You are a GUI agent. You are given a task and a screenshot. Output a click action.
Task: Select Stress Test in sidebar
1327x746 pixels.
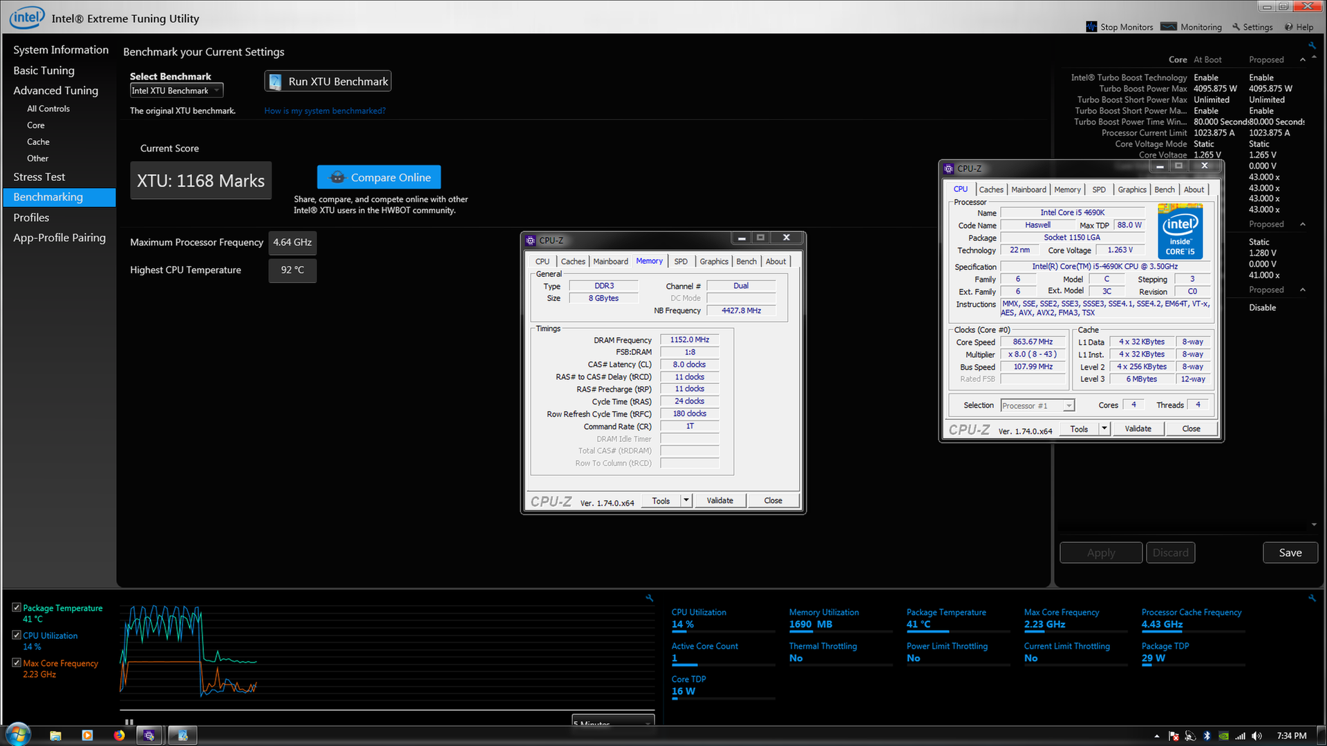pos(39,178)
